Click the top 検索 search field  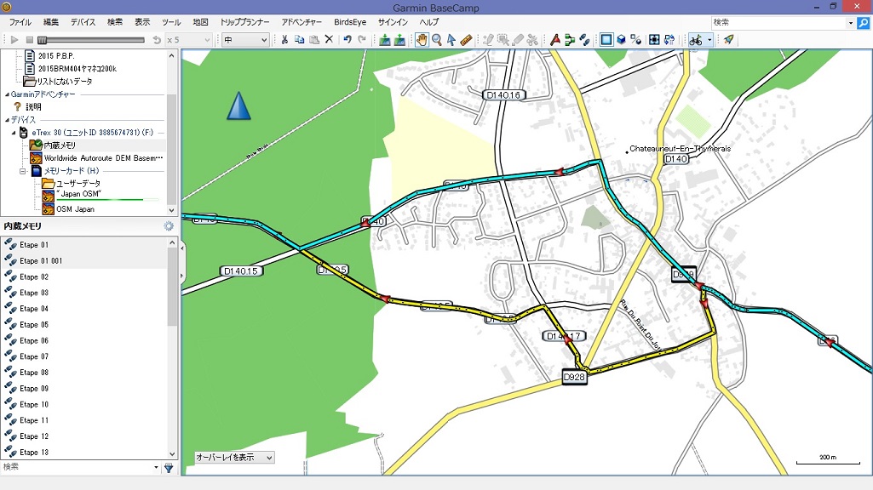[778, 23]
